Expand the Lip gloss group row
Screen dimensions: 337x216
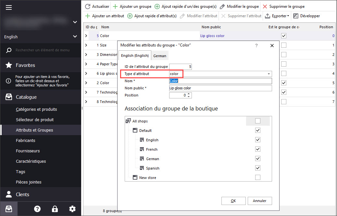86,73
